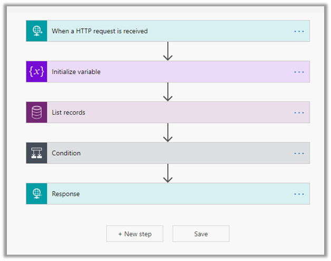Click the List records database icon
This screenshot has height=261, width=331.
[36, 112]
